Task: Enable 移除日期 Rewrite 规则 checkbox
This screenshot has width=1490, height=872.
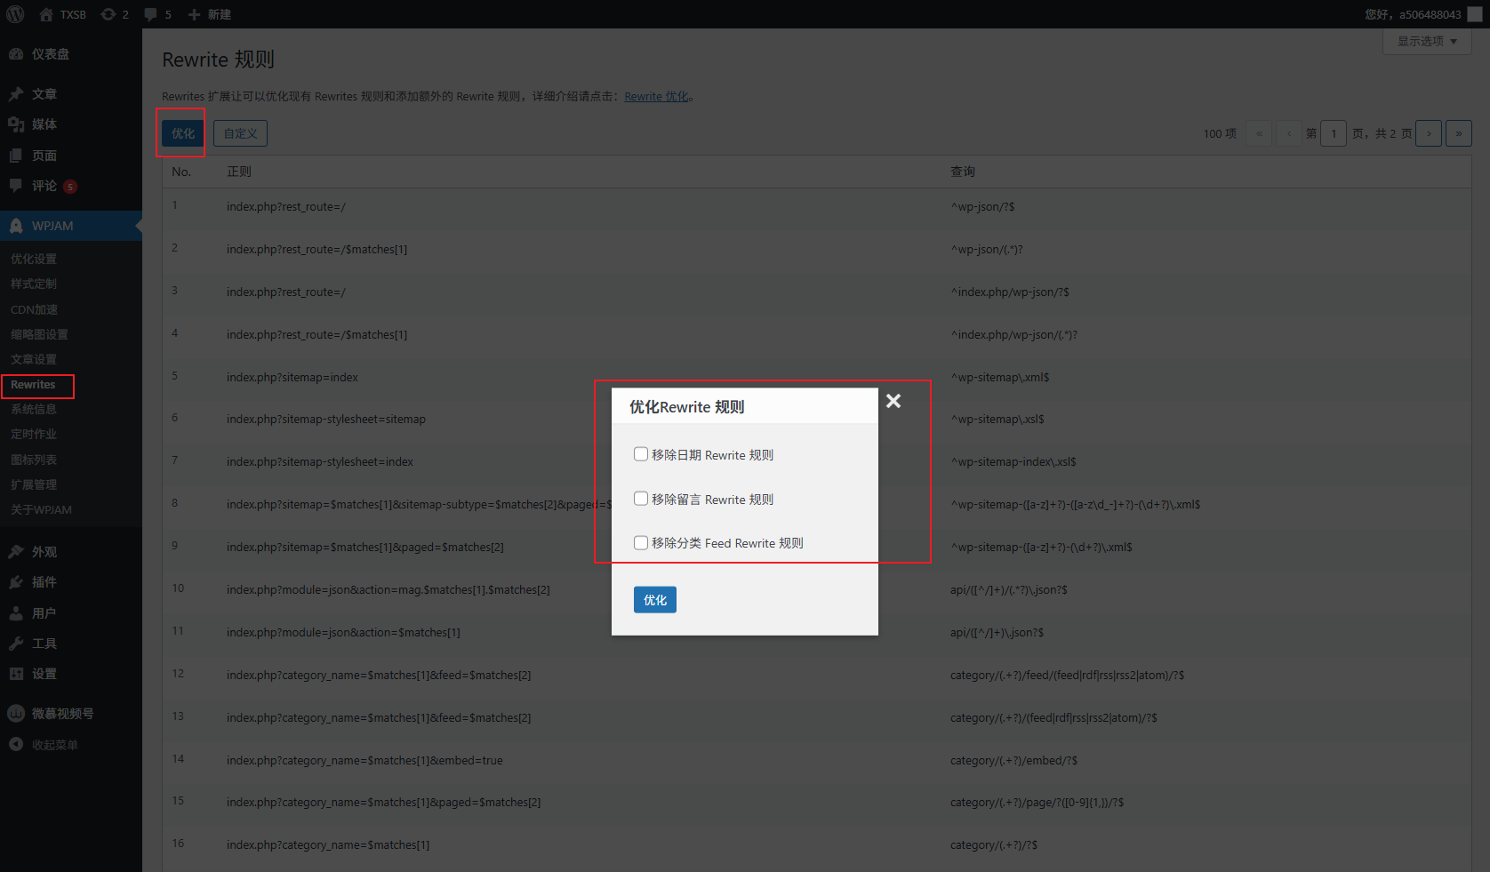Action: (x=641, y=454)
